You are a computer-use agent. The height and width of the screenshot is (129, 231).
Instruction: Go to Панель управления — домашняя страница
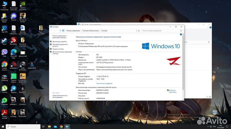[x=60, y=37]
